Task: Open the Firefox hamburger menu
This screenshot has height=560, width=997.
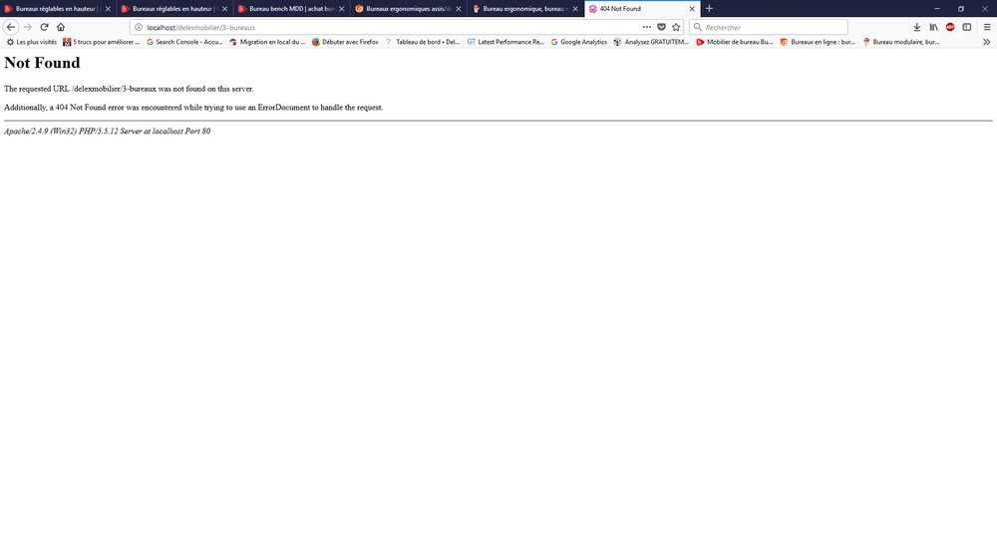Action: tap(987, 27)
